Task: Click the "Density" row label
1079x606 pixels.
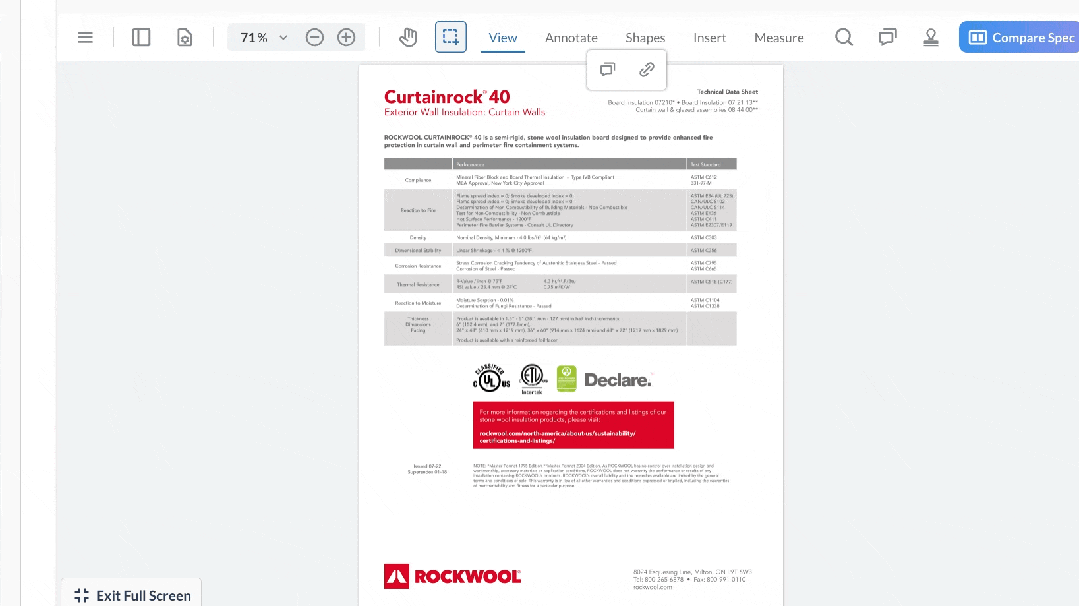Action: (418, 238)
